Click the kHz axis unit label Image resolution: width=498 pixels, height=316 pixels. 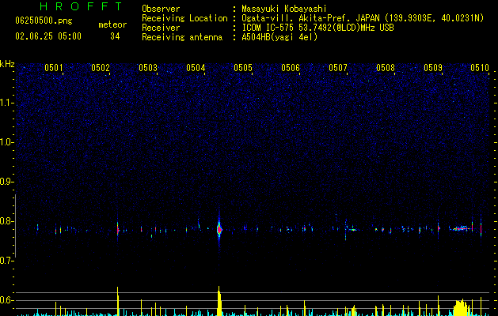click(7, 64)
